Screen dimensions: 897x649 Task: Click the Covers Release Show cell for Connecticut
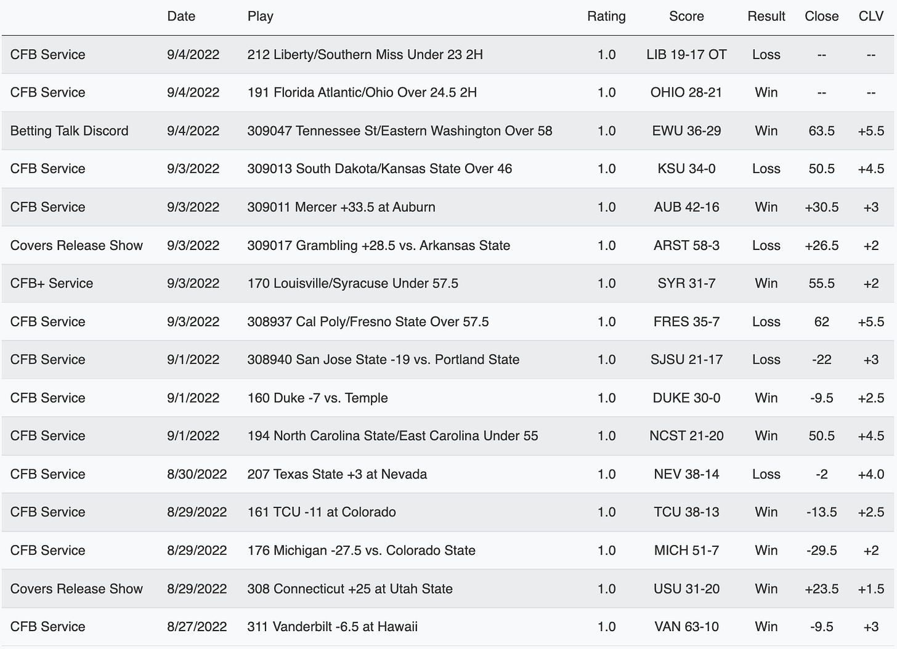(76, 589)
